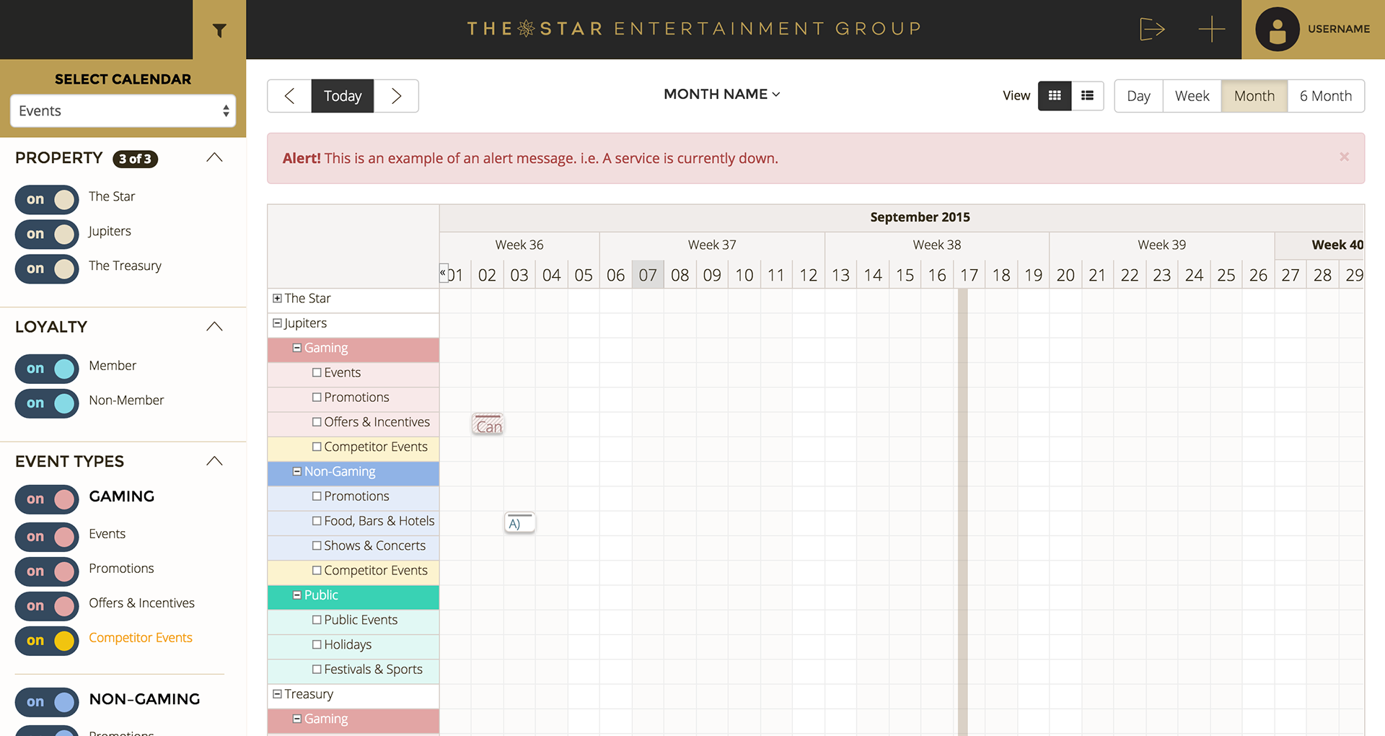Collapse the PROPERTY section
Image resolution: width=1385 pixels, height=736 pixels.
pos(214,157)
